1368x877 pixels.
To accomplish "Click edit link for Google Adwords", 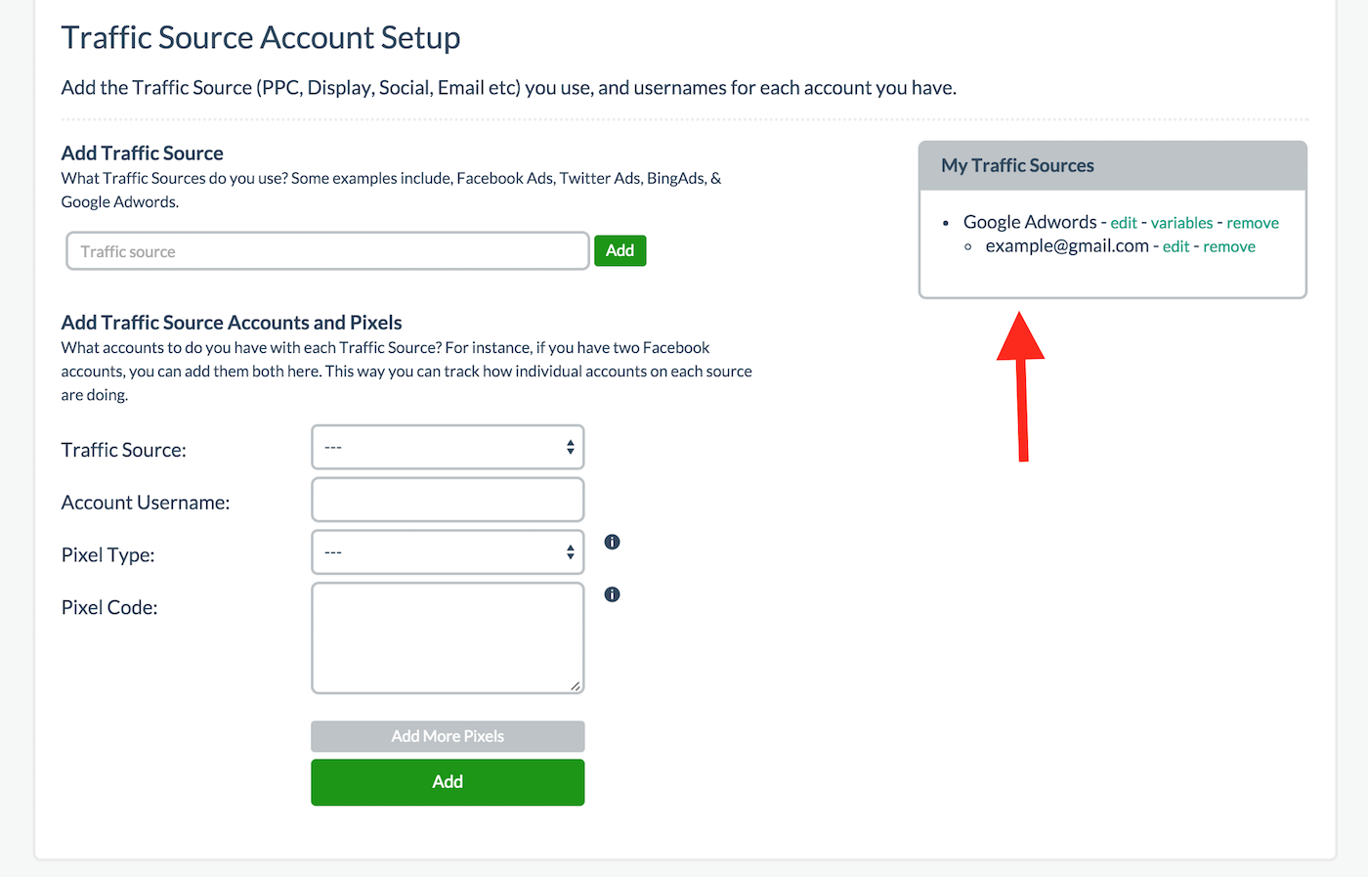I will pos(1124,223).
